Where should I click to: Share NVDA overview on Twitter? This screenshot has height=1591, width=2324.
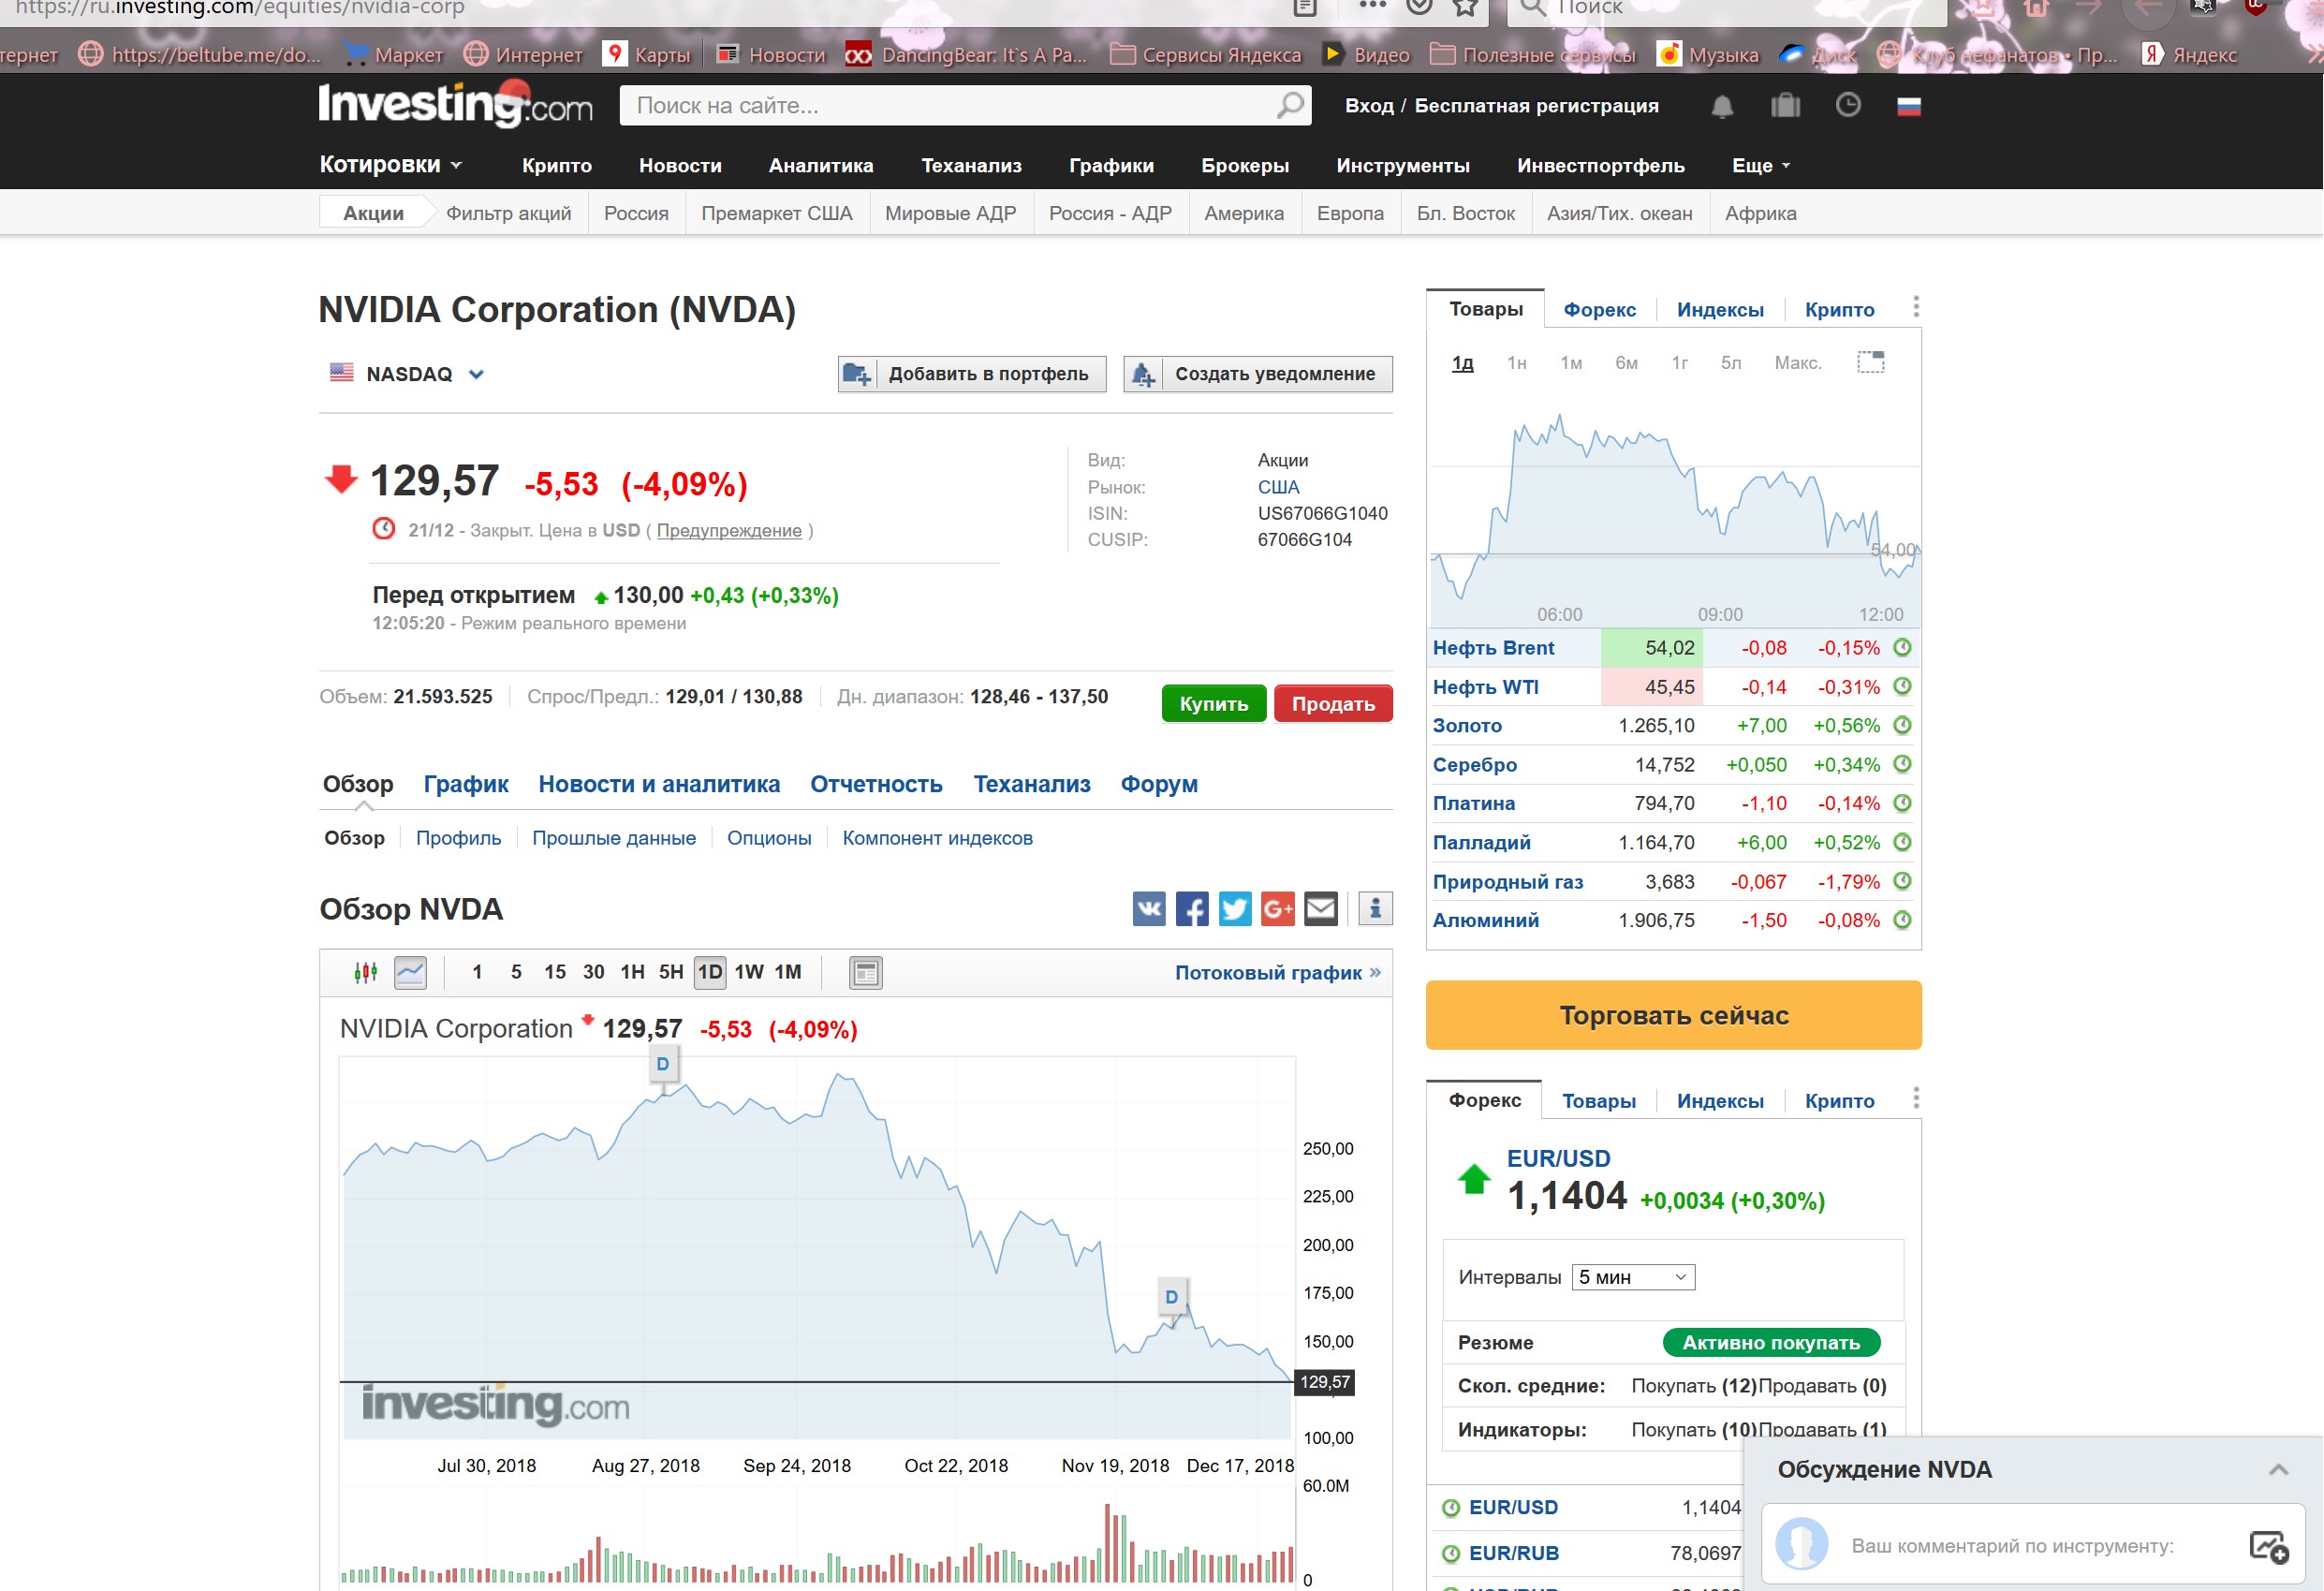tap(1234, 908)
